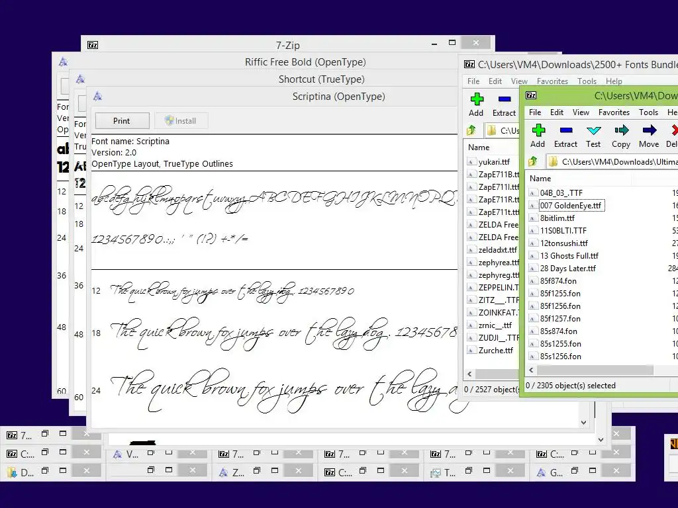The image size is (678, 508).
Task: Click the font icon in Shortcut (TrueType) title bar
Action: [x=80, y=79]
